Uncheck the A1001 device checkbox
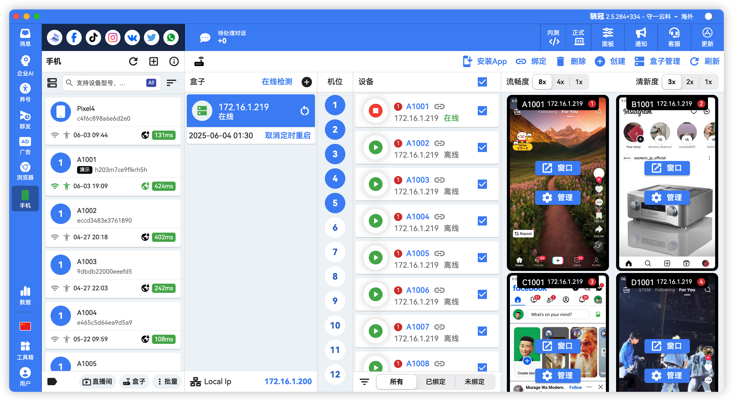 [482, 111]
